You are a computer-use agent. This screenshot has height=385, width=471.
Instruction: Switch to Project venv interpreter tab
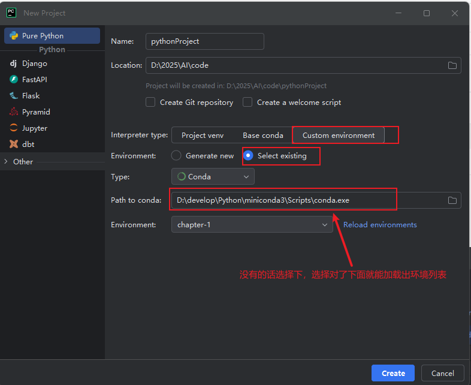(203, 136)
